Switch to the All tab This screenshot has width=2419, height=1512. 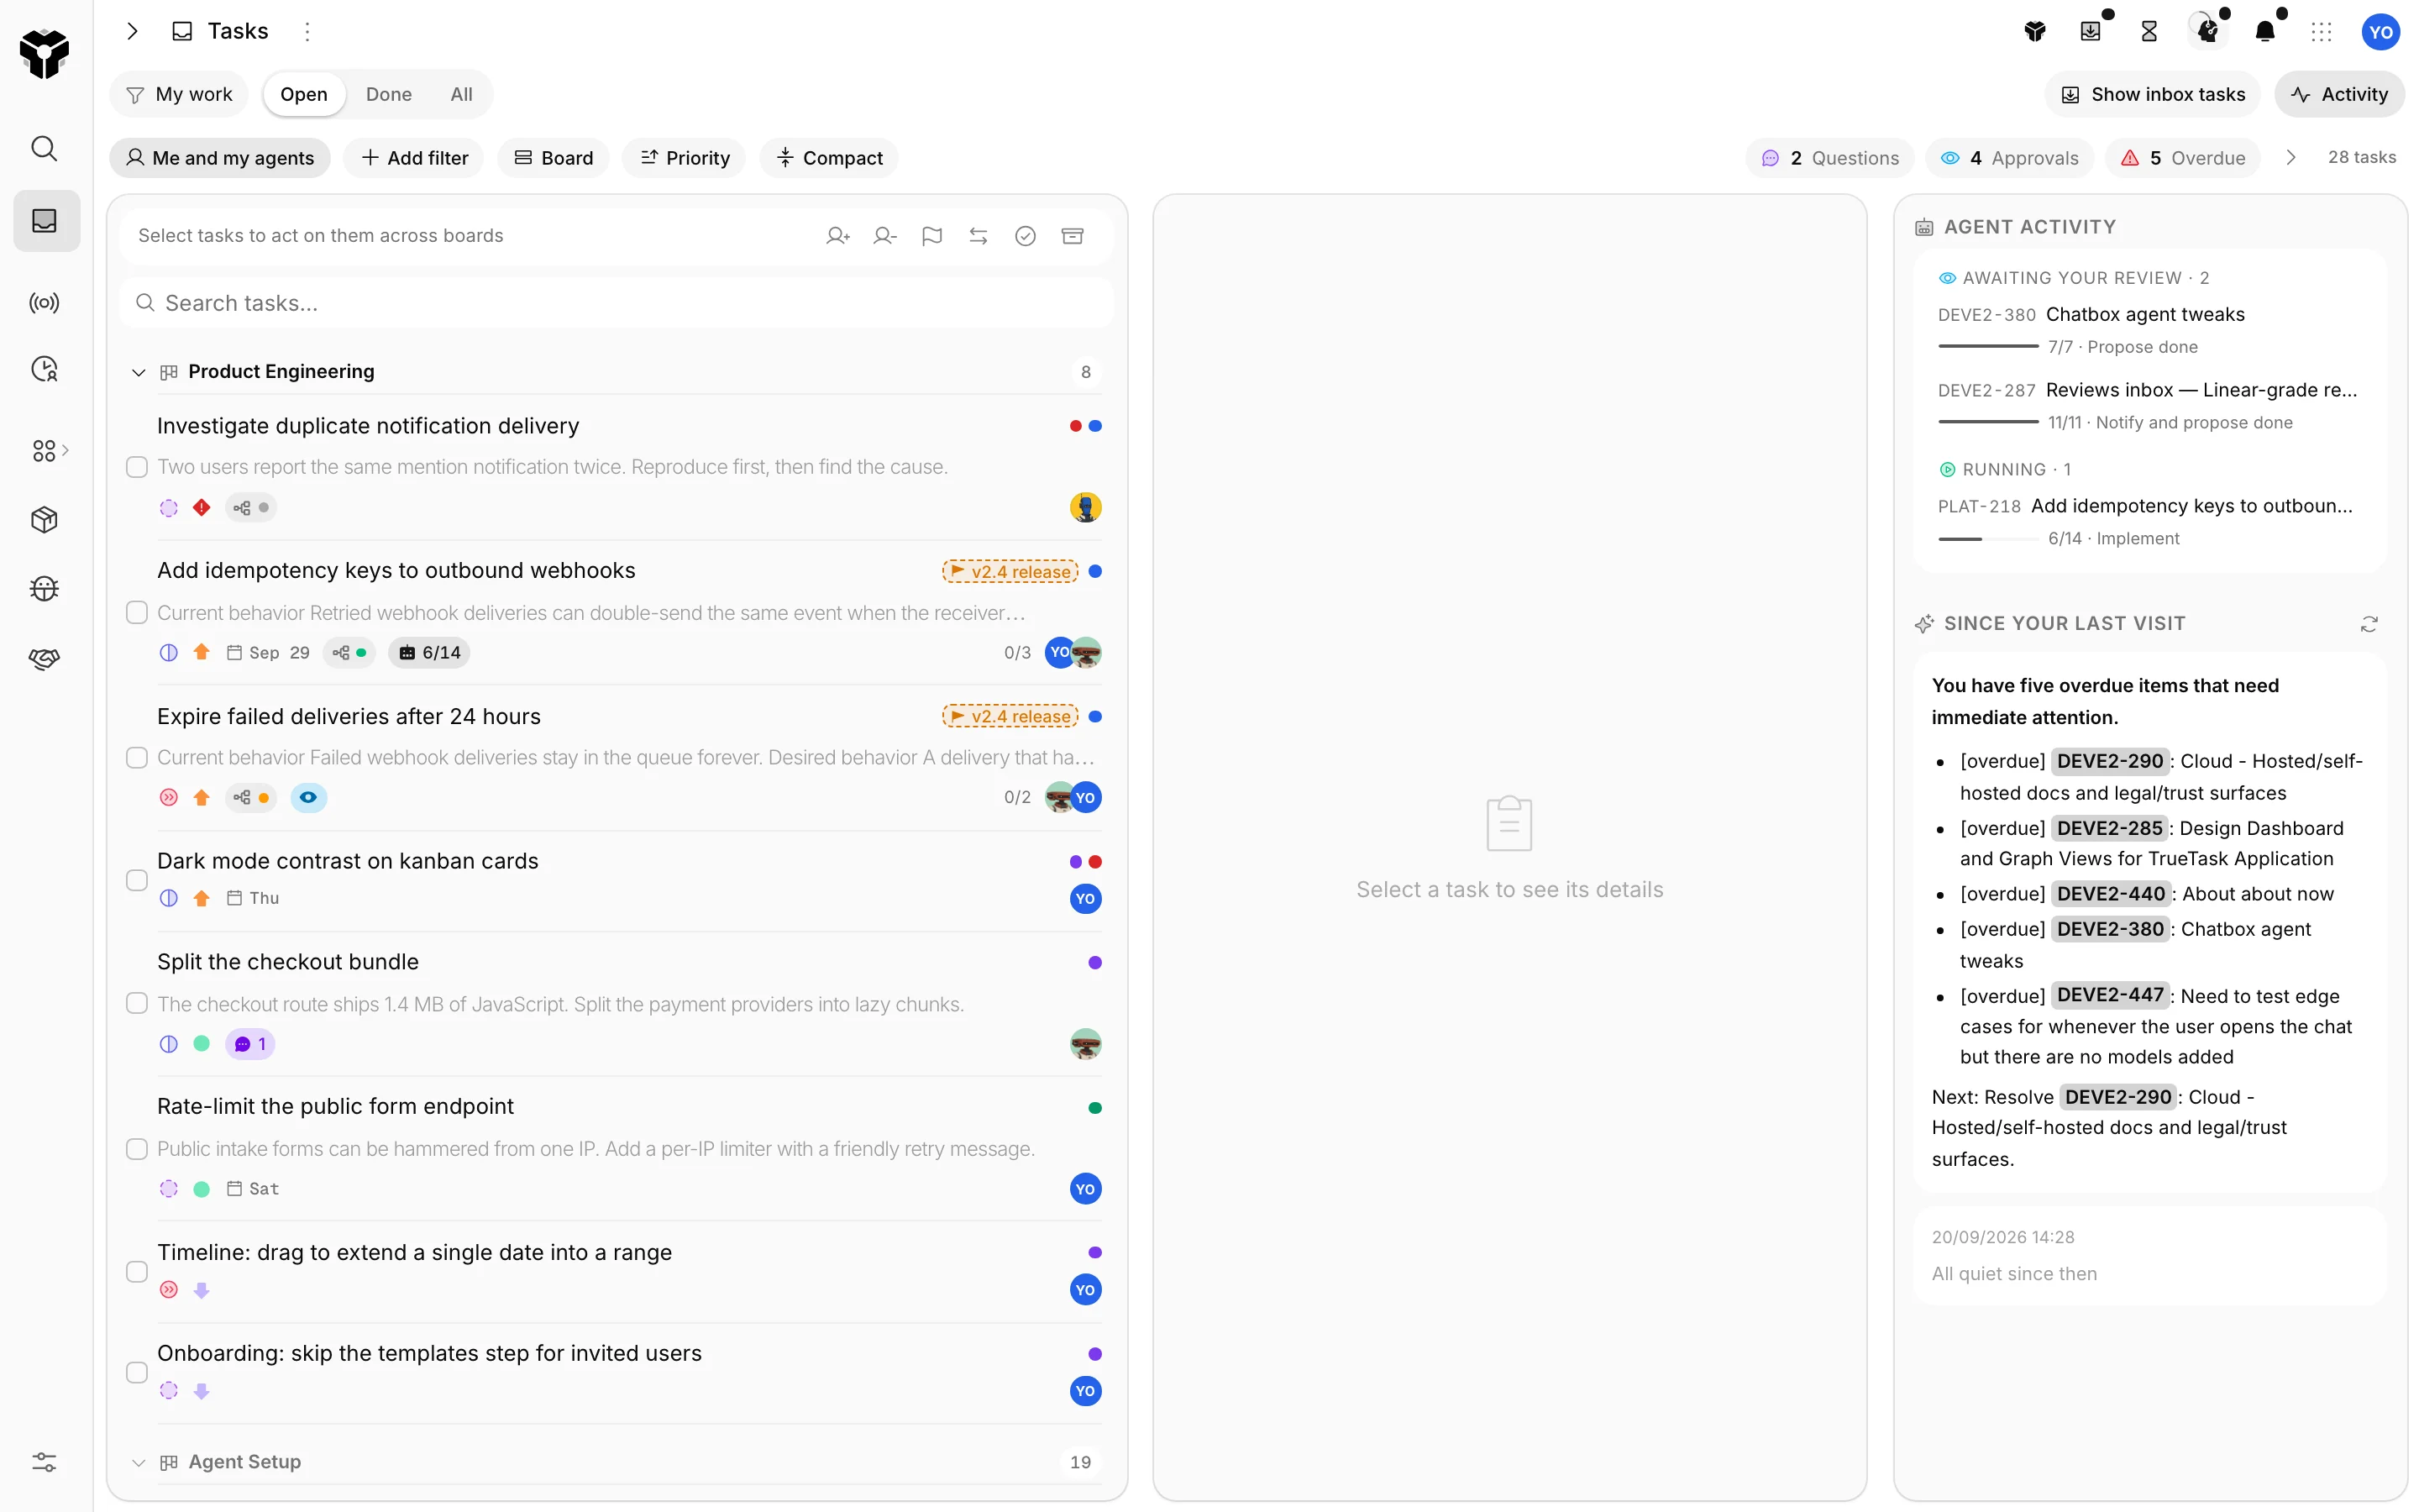pos(461,94)
